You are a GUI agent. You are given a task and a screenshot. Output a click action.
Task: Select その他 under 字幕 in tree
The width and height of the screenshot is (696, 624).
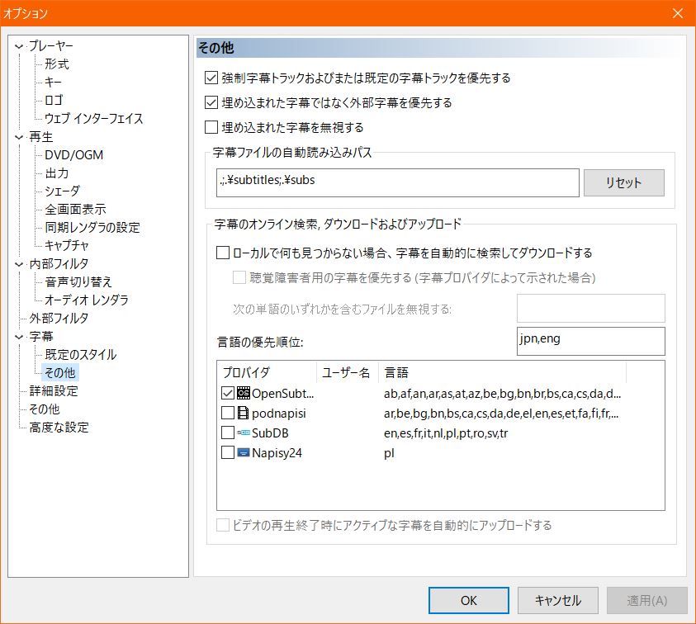point(60,373)
